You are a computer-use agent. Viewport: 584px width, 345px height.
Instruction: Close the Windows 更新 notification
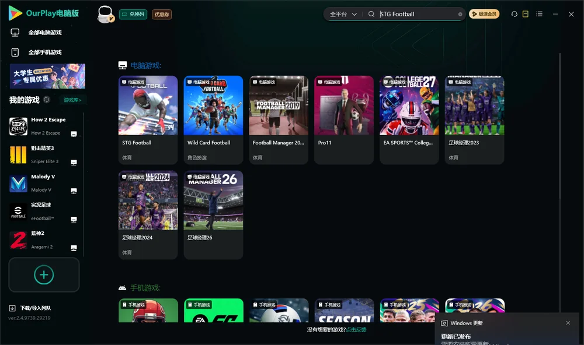click(568, 323)
